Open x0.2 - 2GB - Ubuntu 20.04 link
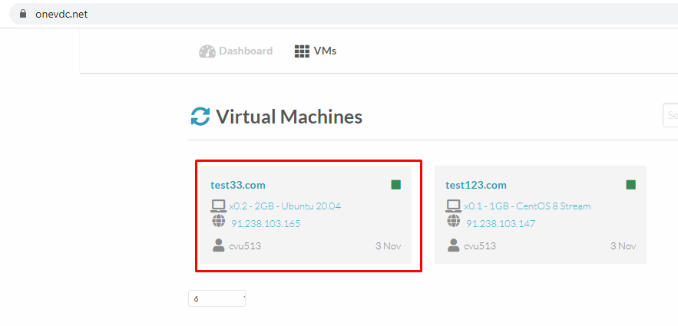The image size is (678, 326). click(285, 206)
